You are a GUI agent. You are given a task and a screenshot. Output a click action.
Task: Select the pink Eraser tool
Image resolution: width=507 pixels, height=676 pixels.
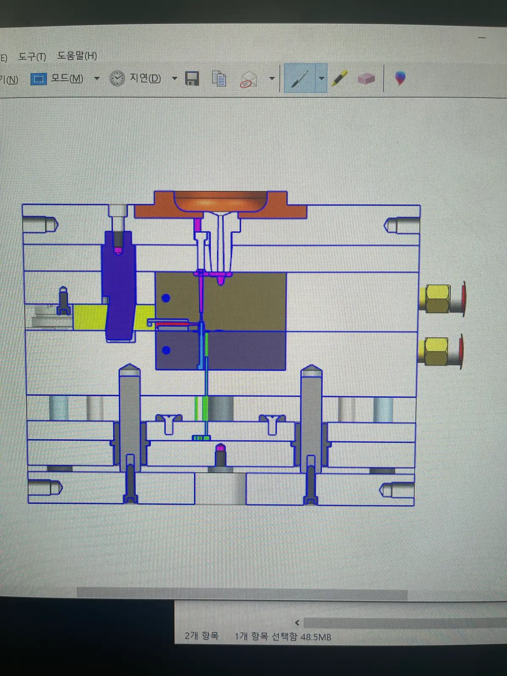coord(366,79)
